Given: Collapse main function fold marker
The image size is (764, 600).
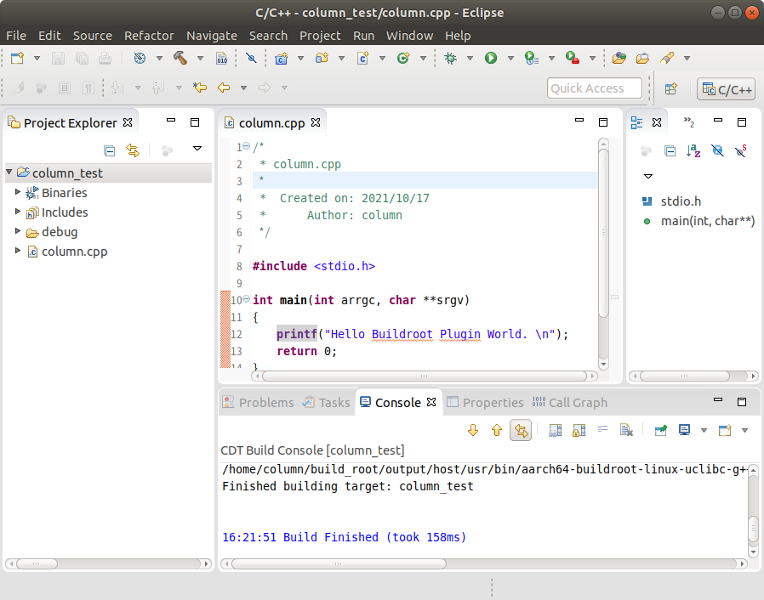Looking at the screenshot, I should point(246,299).
